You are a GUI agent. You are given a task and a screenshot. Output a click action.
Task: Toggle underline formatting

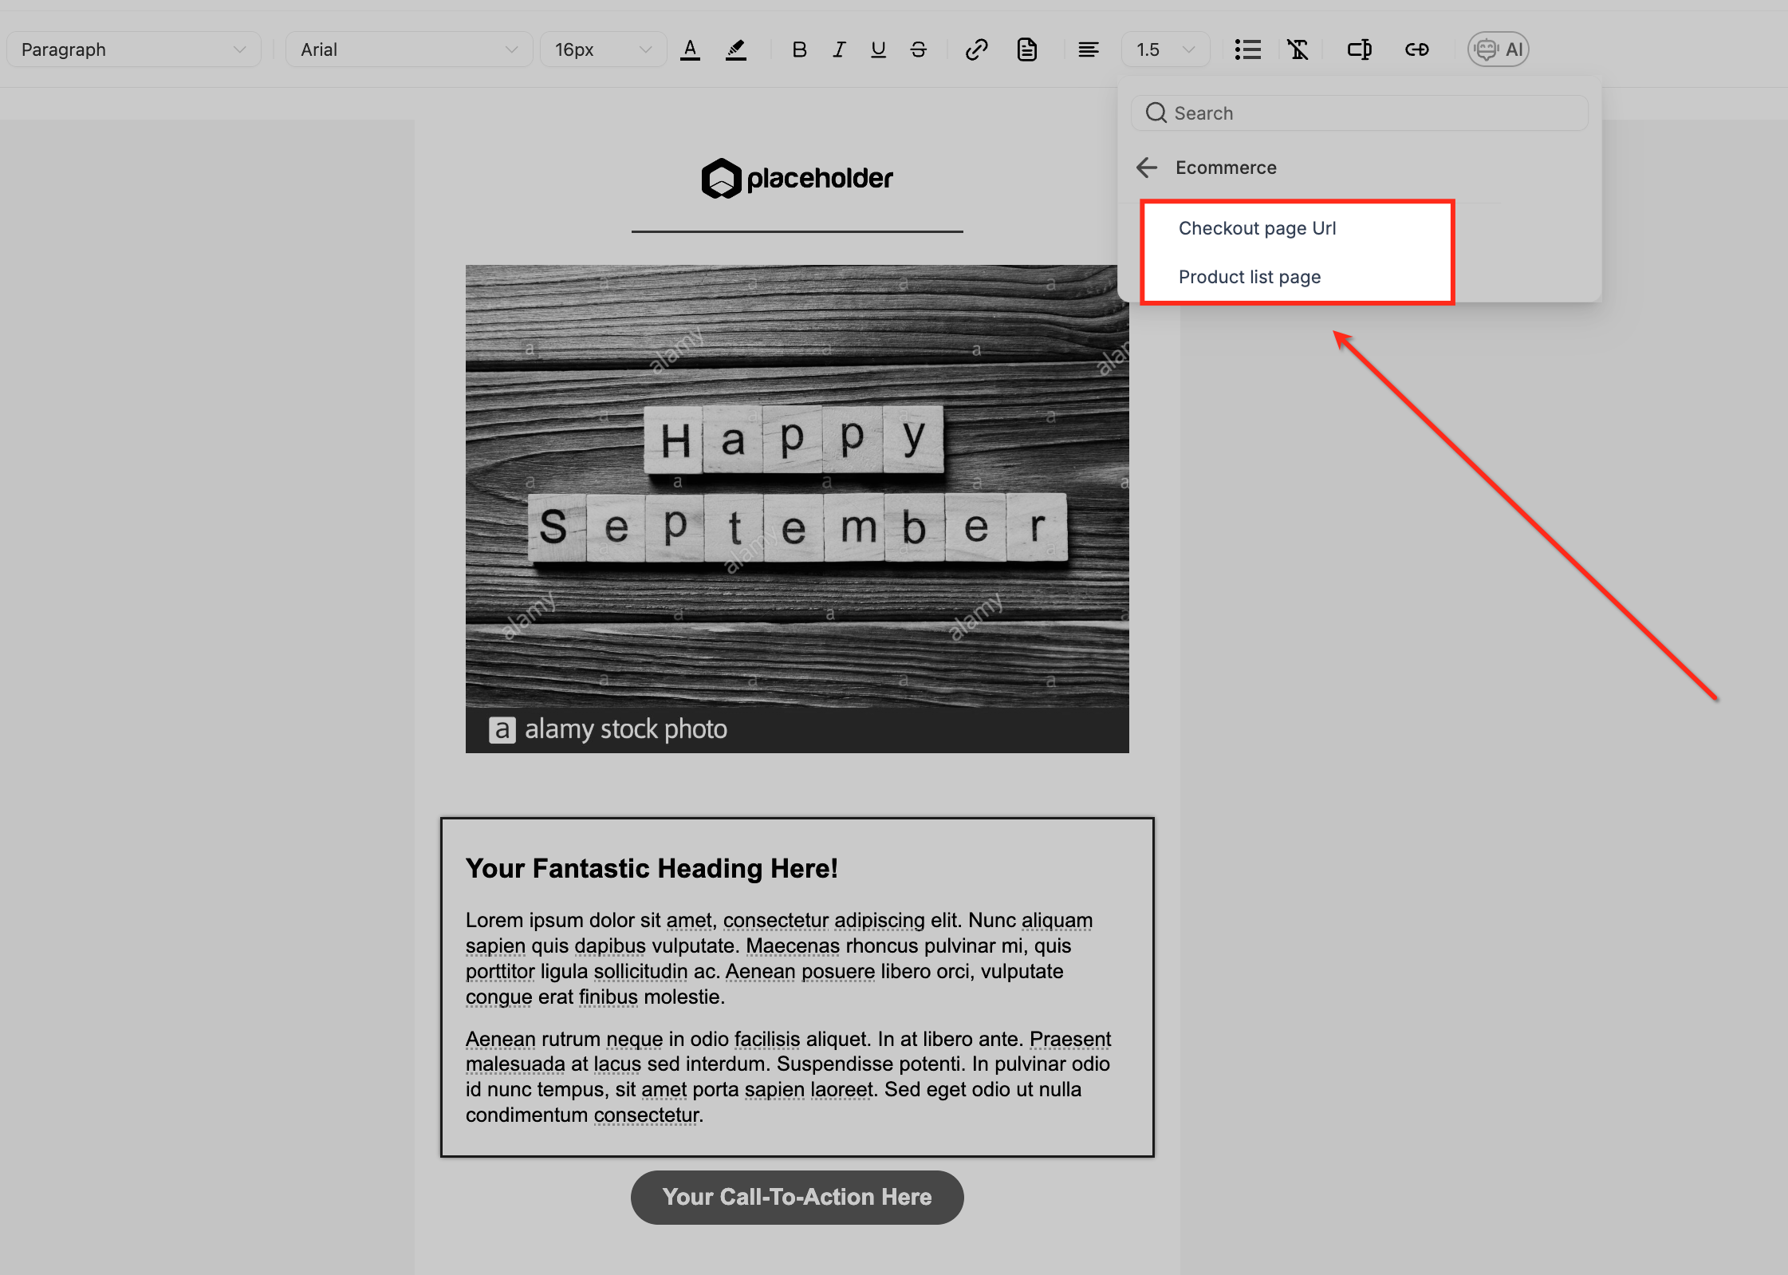878,49
